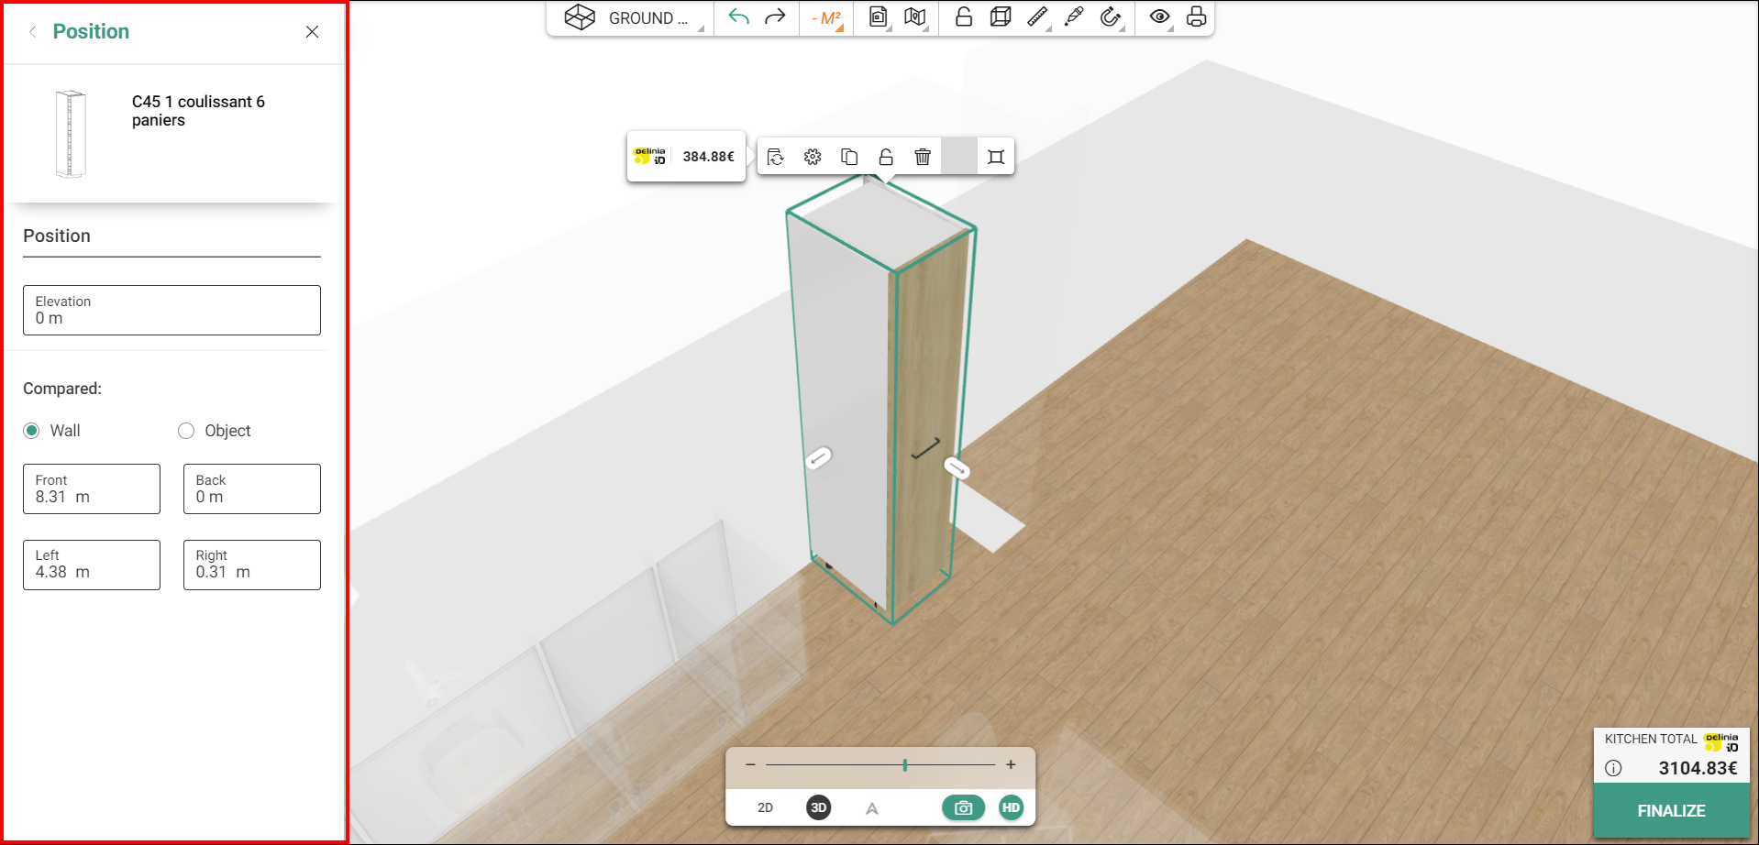Open the map with pin icon menu
Image resolution: width=1759 pixels, height=845 pixels.
pos(915,16)
